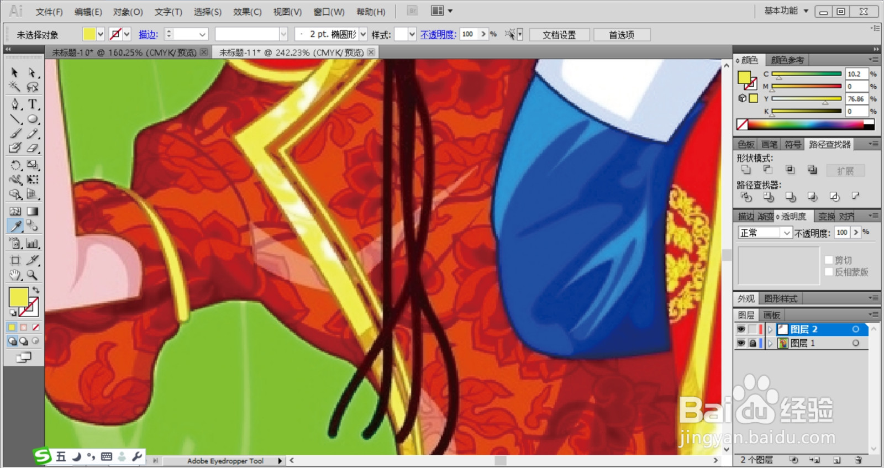This screenshot has height=468, width=884.
Task: Select the Pencil tool
Action: (33, 133)
